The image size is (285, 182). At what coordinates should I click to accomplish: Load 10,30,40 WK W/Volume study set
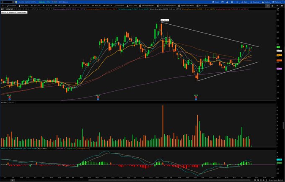pos(166,5)
